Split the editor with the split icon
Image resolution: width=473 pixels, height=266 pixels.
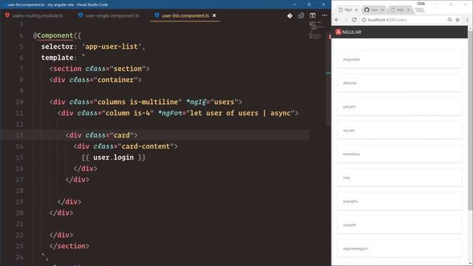(313, 16)
